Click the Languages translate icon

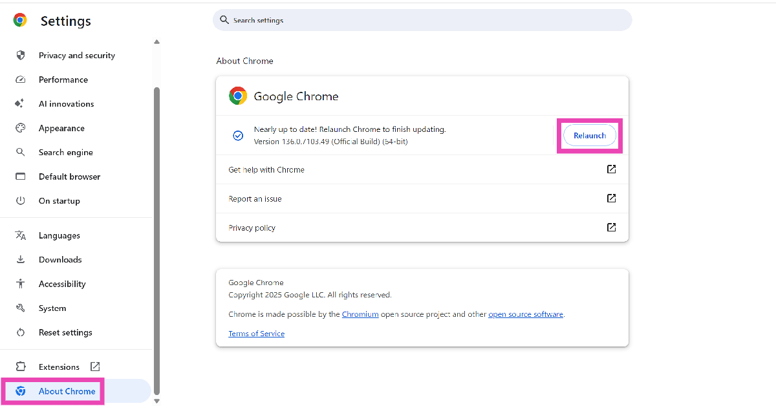point(21,235)
